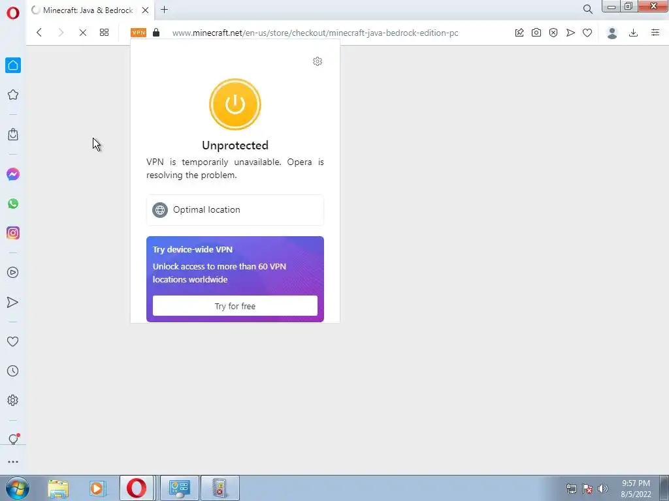
Task: Open the Windows Start button
Action: [18, 488]
